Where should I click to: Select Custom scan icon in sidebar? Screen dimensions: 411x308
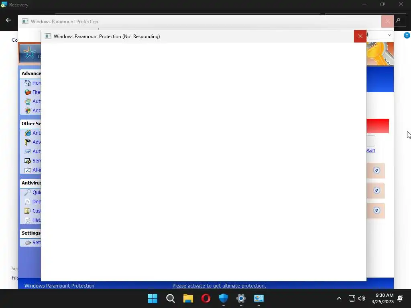click(28, 211)
